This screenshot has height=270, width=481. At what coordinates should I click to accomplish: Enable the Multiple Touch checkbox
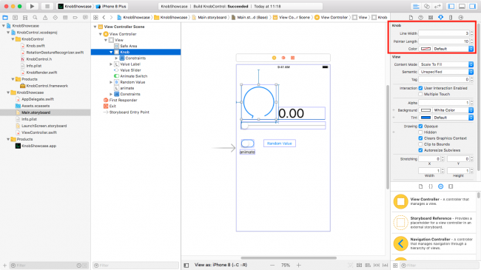tap(420, 94)
